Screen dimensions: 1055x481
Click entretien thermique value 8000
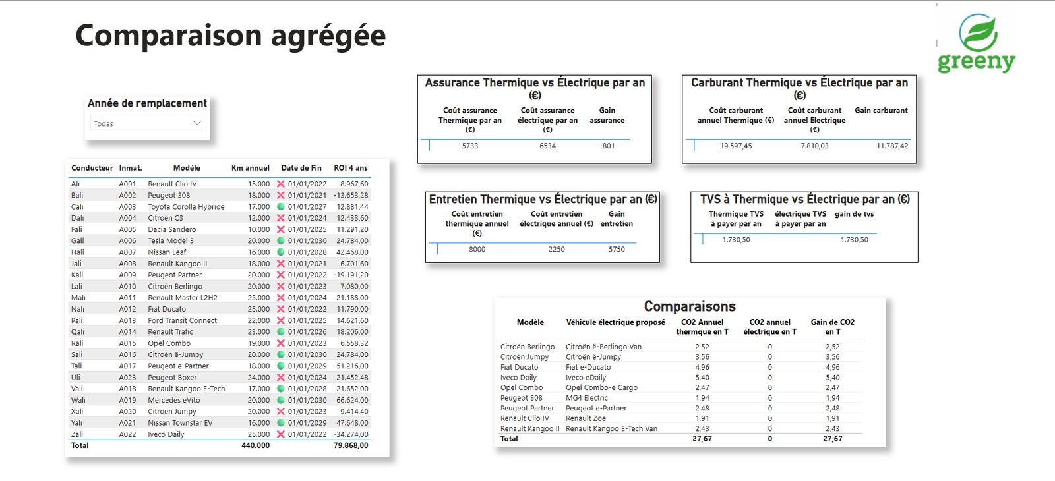point(477,249)
